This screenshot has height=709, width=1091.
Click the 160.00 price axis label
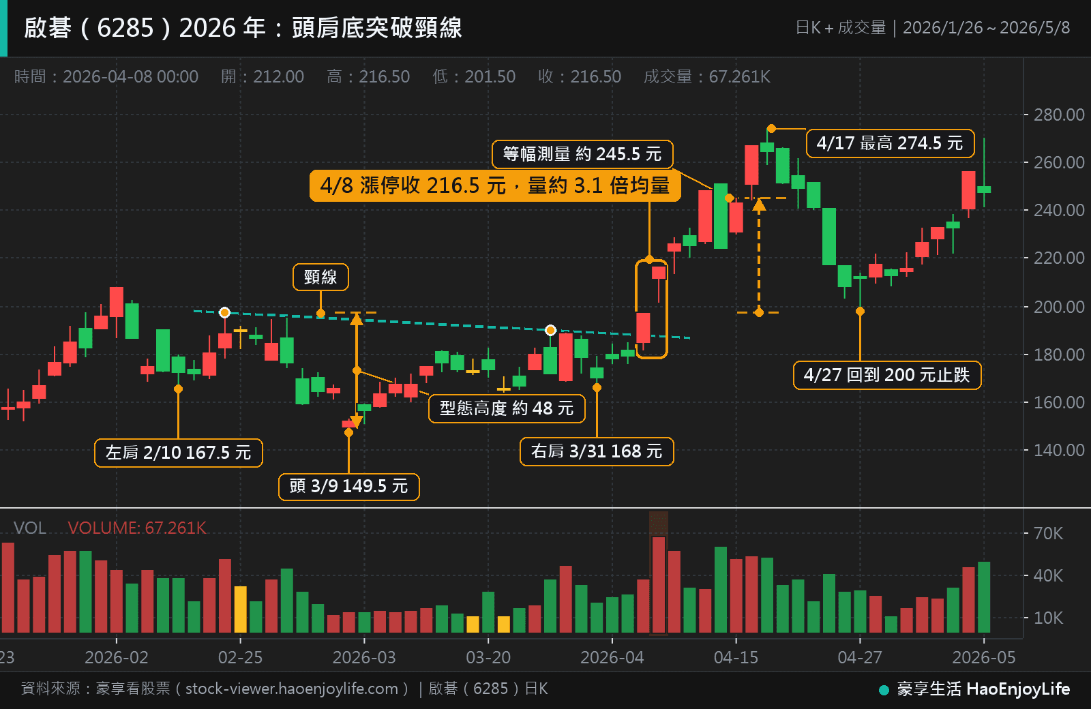pyautogui.click(x=1059, y=402)
